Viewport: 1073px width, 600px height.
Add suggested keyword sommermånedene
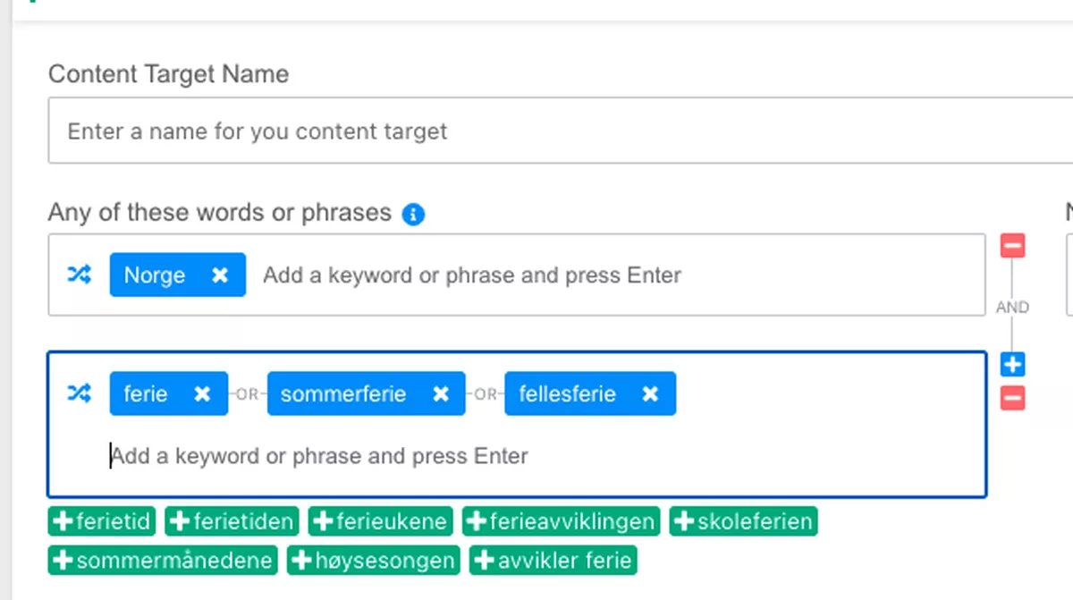pos(163,561)
